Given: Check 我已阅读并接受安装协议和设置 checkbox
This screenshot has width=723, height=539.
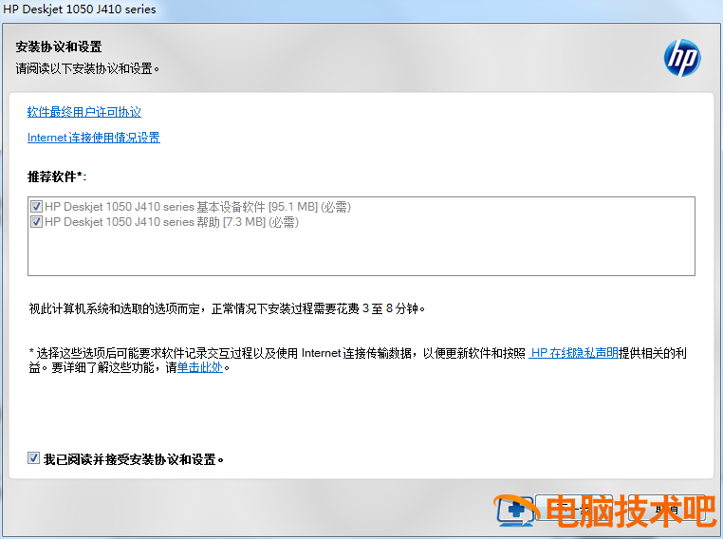Looking at the screenshot, I should (x=34, y=459).
